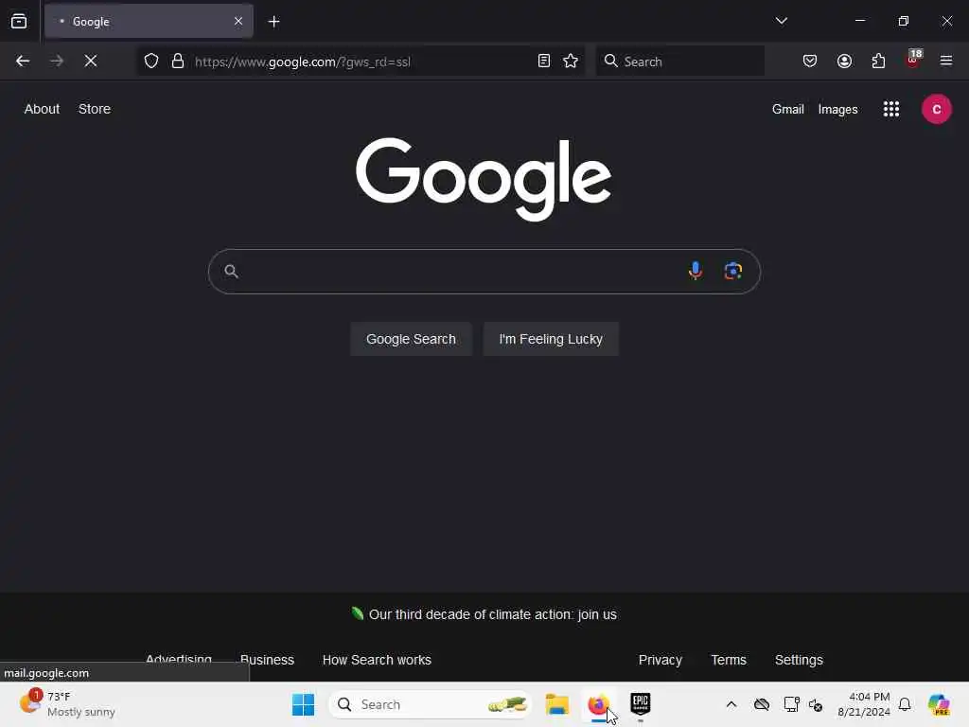The image size is (969, 727).
Task: Open How Search works link
Action: (x=377, y=660)
